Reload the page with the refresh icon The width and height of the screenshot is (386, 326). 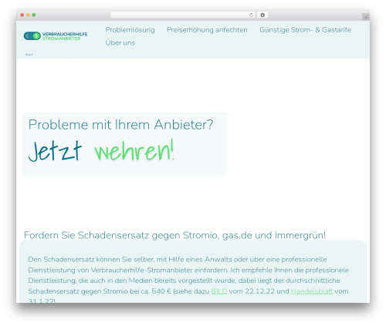pyautogui.click(x=251, y=15)
